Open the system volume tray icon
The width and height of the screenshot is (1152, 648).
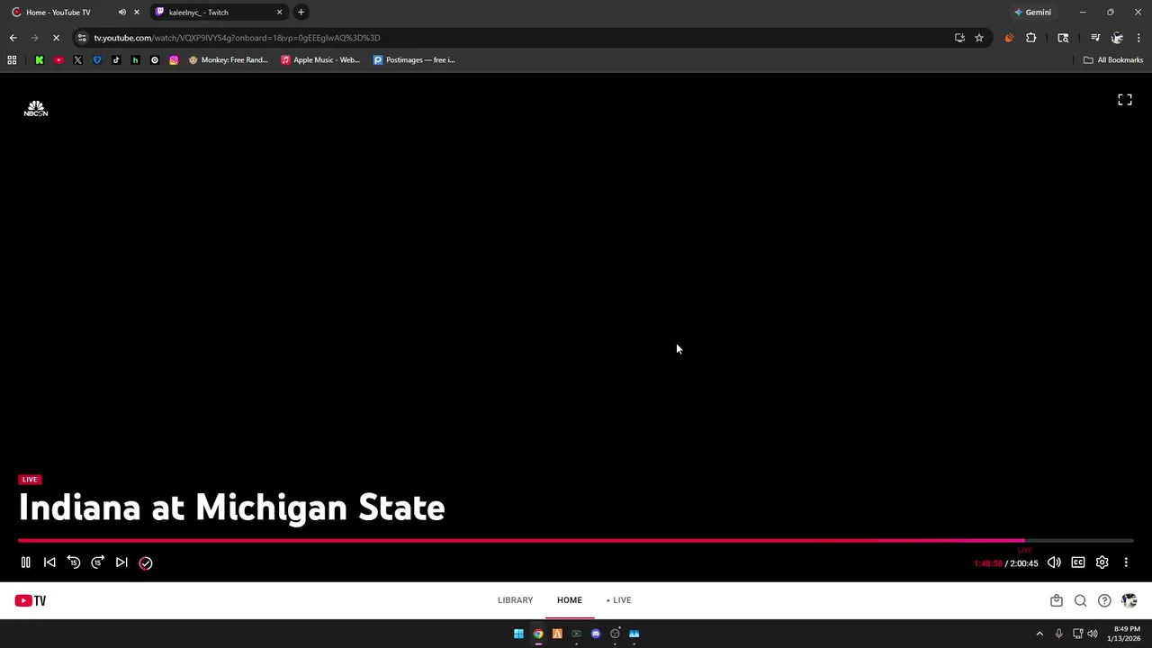1093,634
